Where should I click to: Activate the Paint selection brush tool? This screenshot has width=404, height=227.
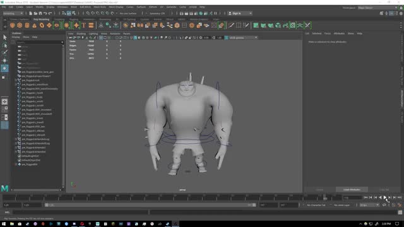4,53
